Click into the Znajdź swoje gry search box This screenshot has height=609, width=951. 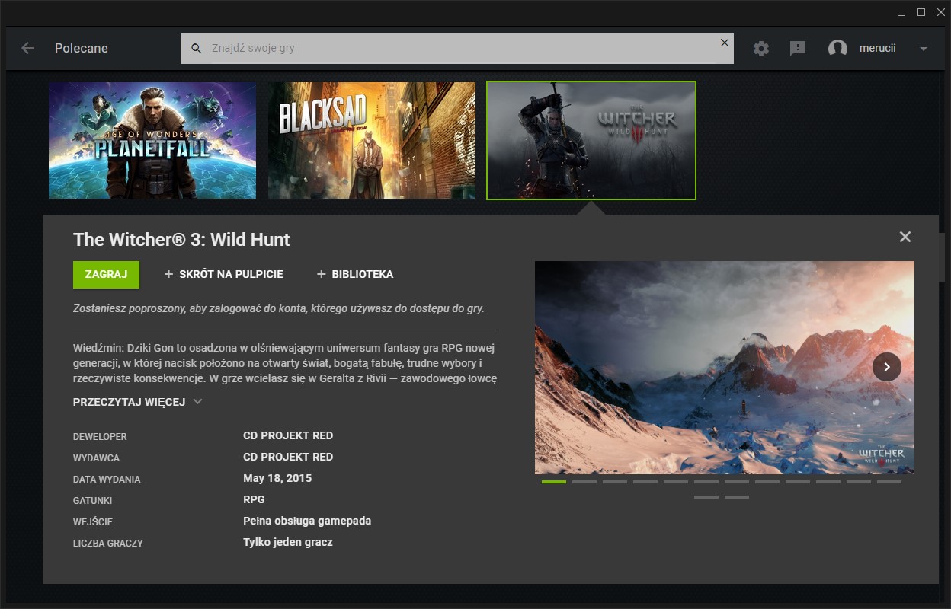(x=457, y=48)
